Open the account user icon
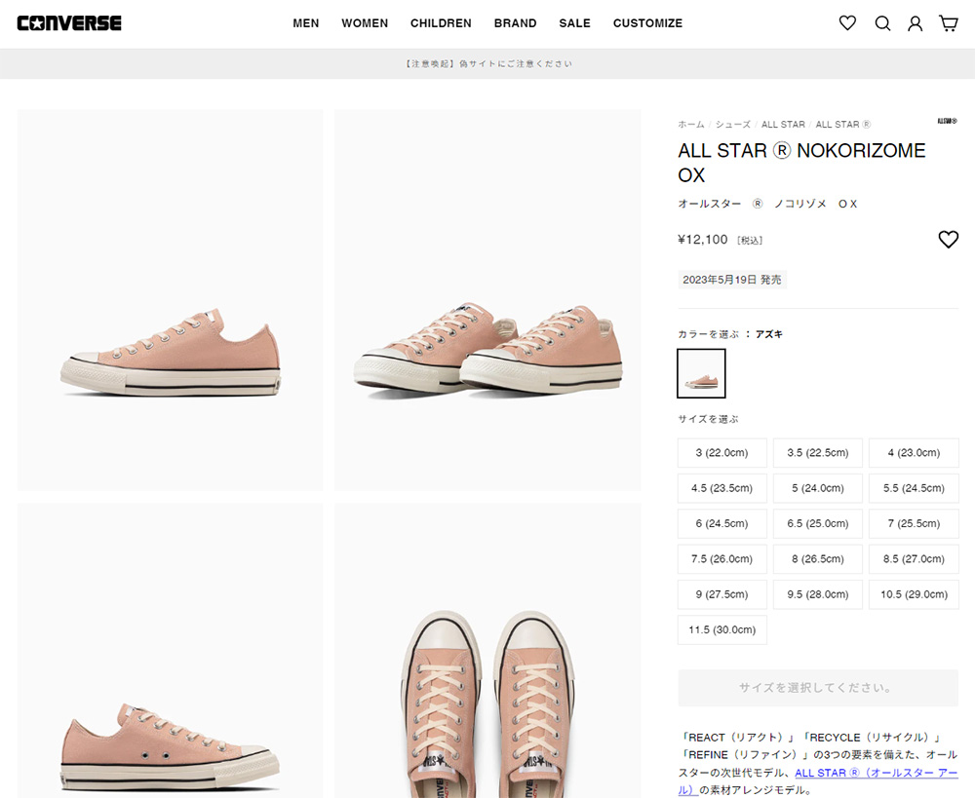Image resolution: width=975 pixels, height=798 pixels. click(x=916, y=23)
